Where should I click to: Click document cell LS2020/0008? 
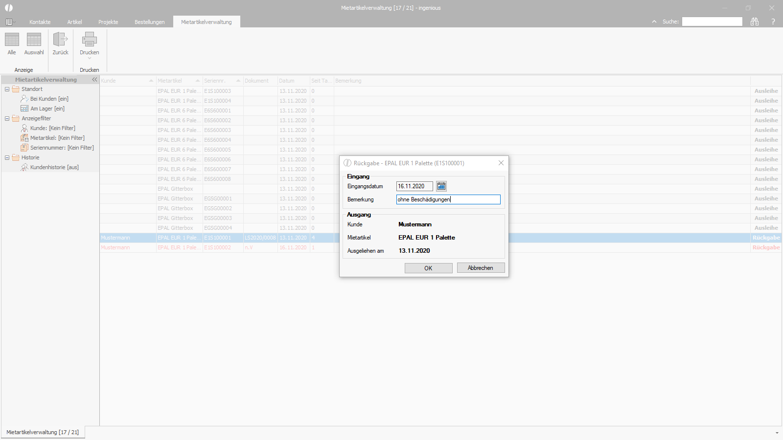point(260,238)
